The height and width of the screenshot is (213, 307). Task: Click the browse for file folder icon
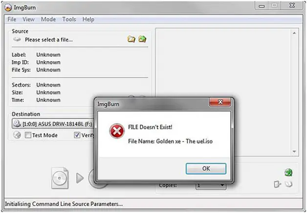click(x=132, y=39)
